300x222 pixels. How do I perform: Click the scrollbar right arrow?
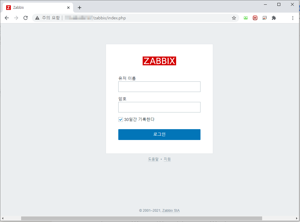[x=296, y=218]
